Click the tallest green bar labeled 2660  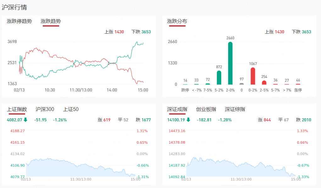pos(230,63)
